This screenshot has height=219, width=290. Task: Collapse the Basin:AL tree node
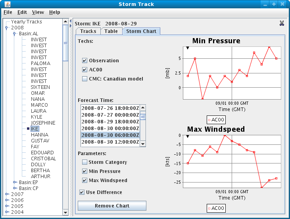(x=15, y=34)
